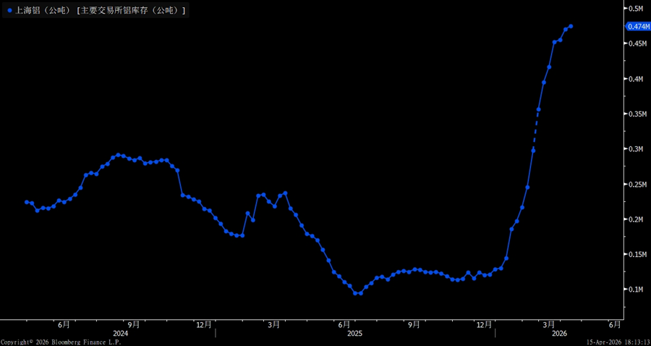Click the 2026 year label on x-axis
651x346 pixels.
tap(558, 334)
